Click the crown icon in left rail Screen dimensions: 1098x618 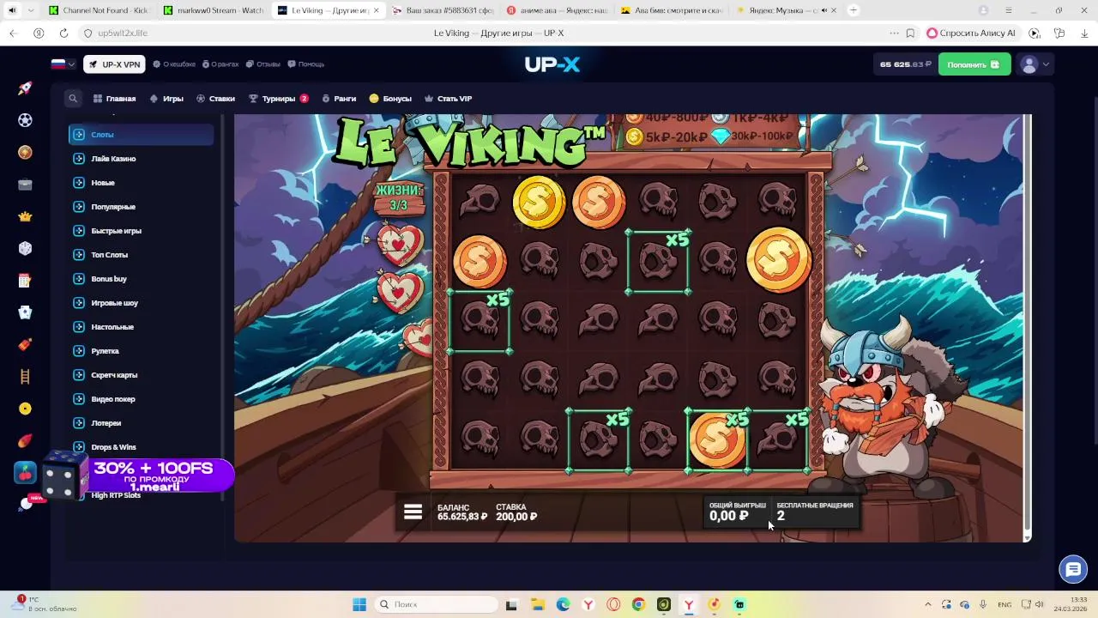tap(25, 216)
